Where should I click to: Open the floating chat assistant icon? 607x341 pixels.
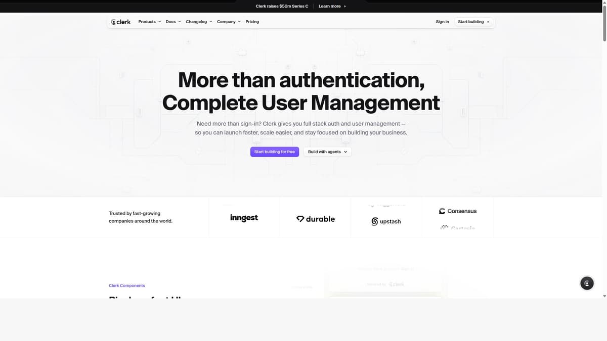point(587,283)
